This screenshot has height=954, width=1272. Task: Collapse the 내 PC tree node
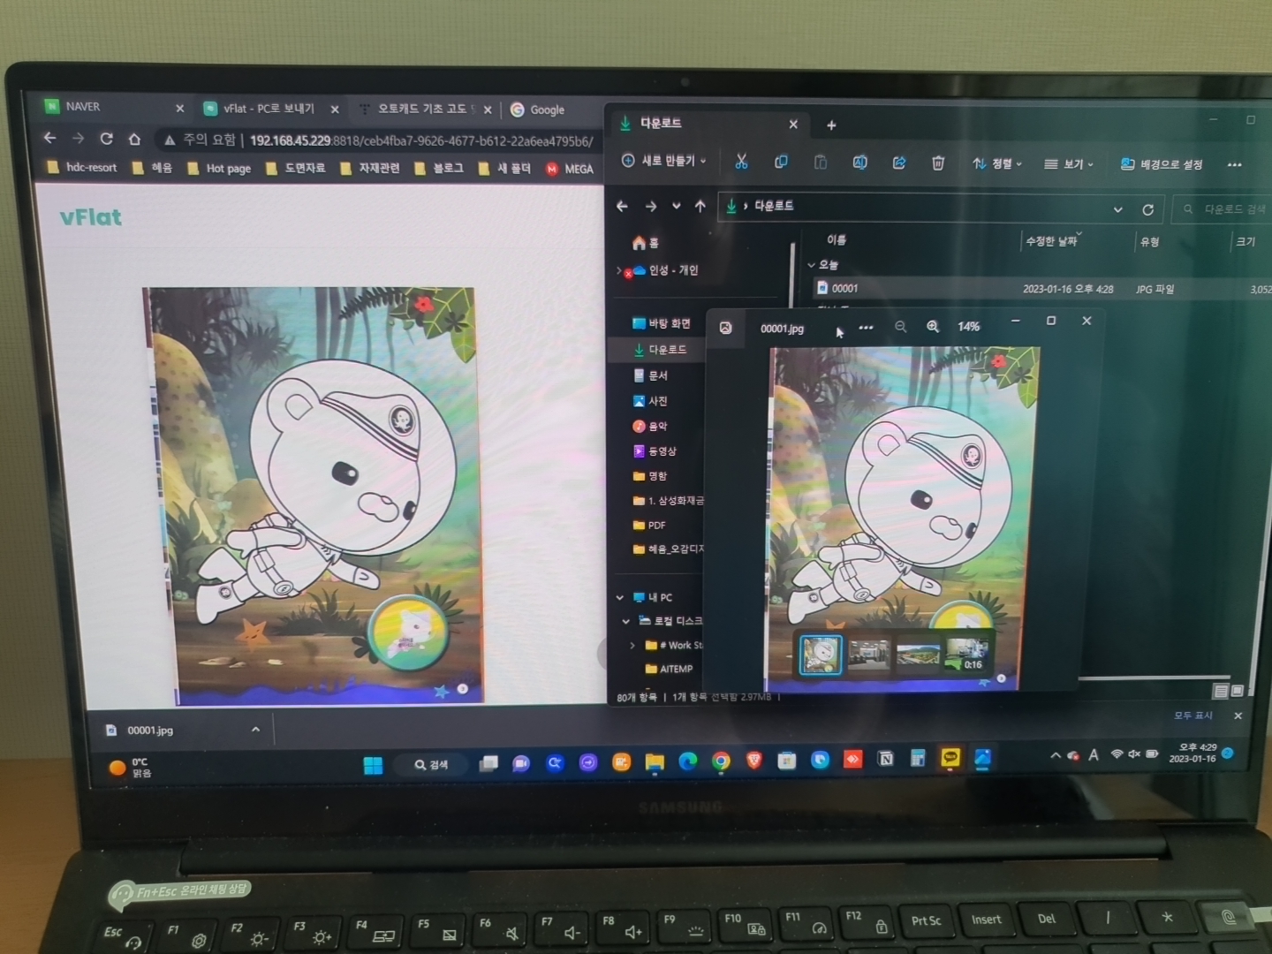click(620, 598)
